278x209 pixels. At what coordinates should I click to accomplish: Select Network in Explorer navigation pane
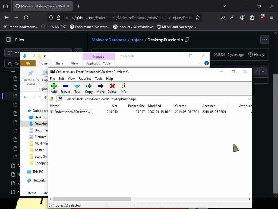[36, 180]
